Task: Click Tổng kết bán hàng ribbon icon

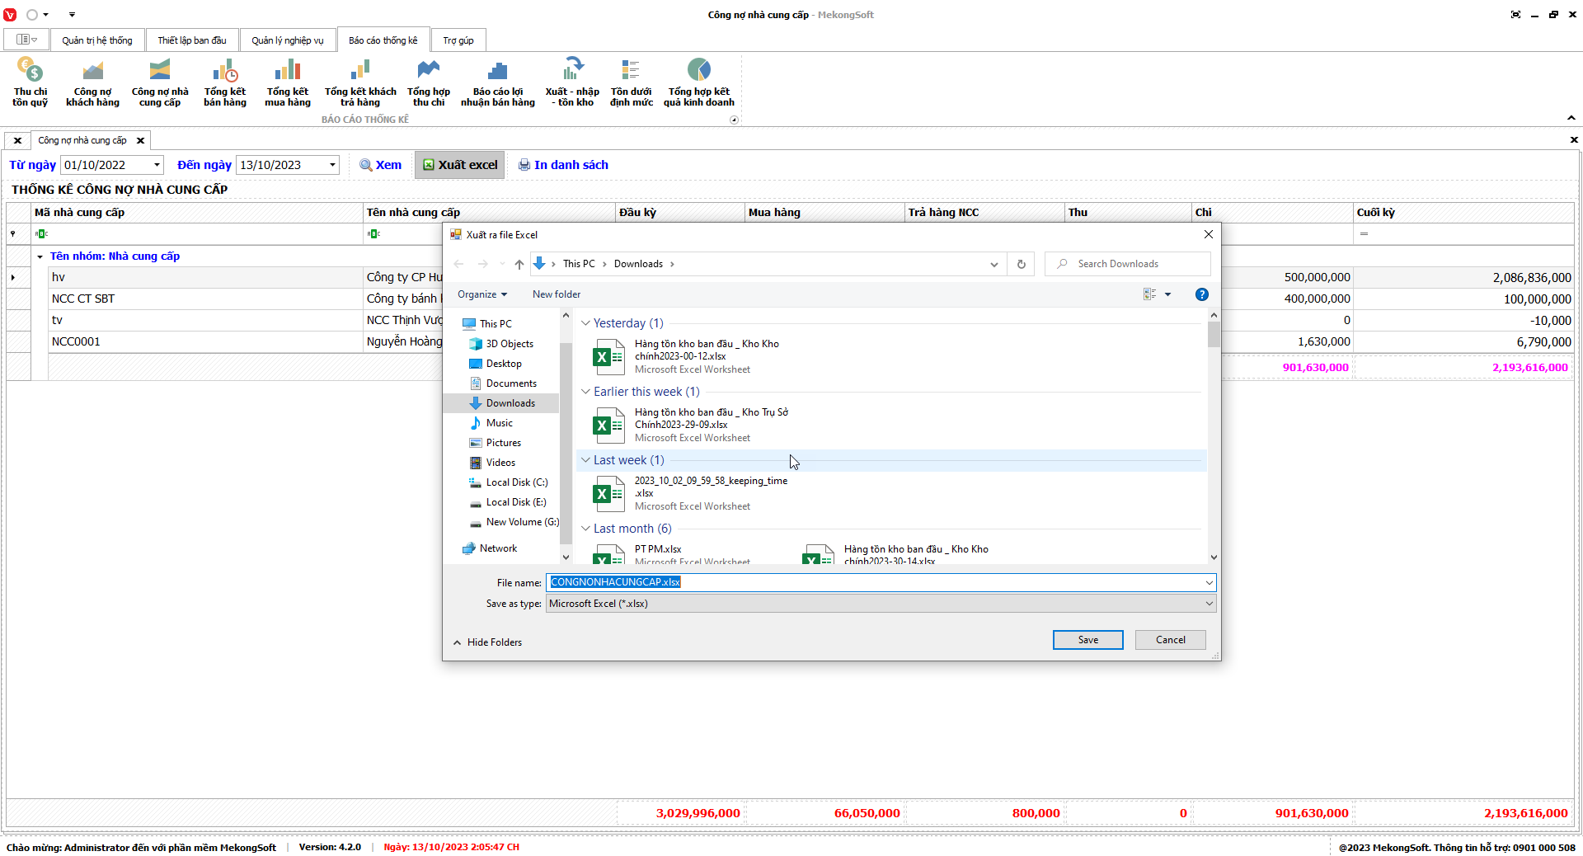Action: 224,82
